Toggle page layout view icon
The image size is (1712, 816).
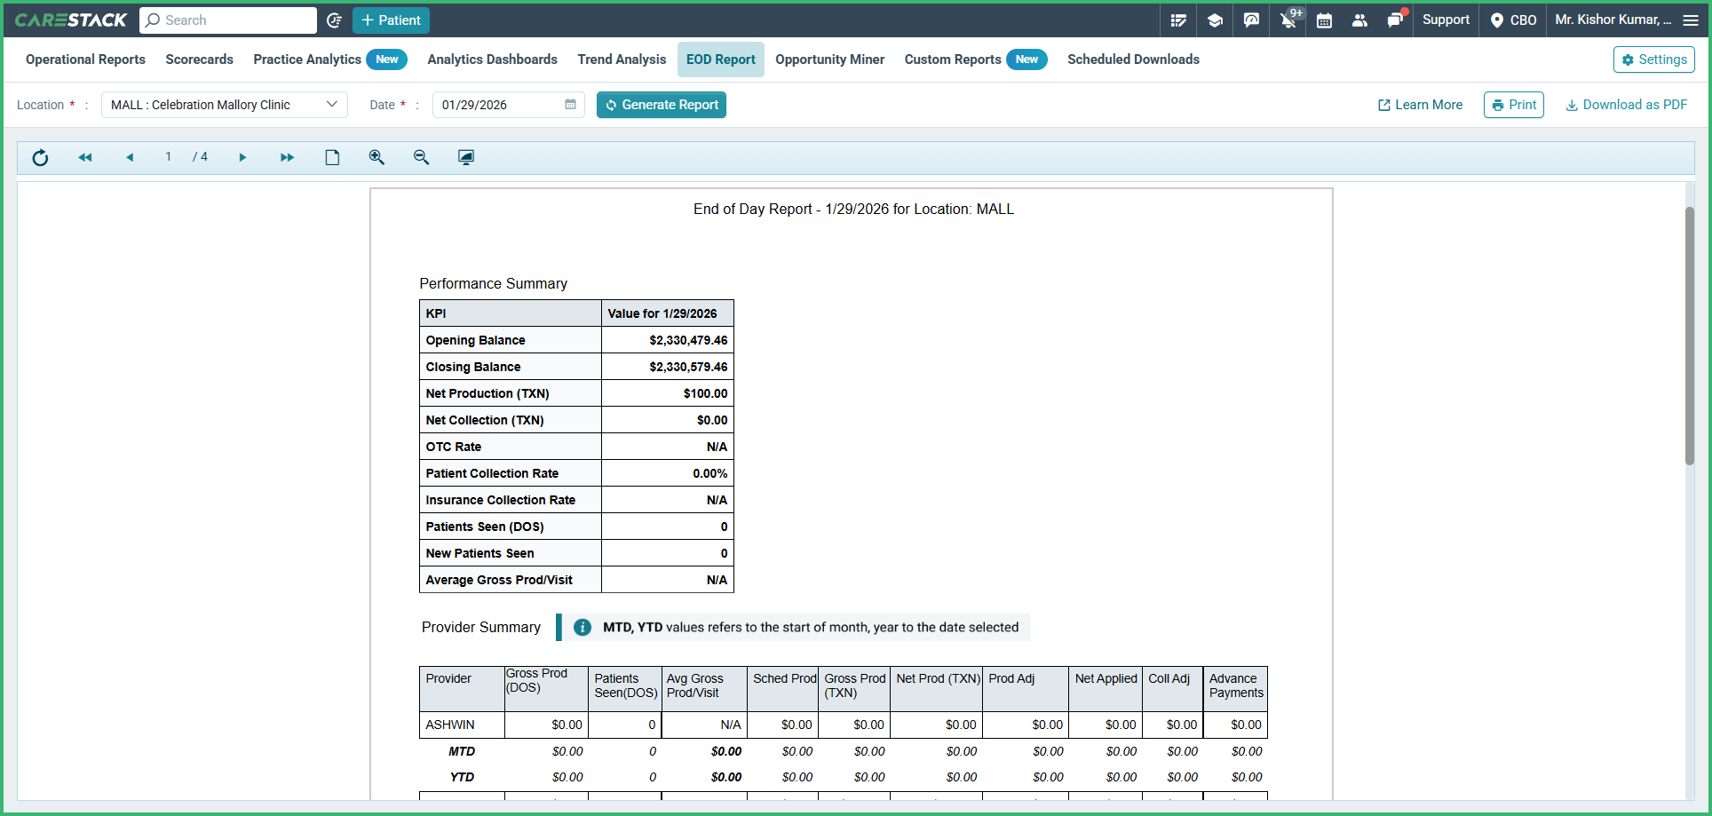332,158
